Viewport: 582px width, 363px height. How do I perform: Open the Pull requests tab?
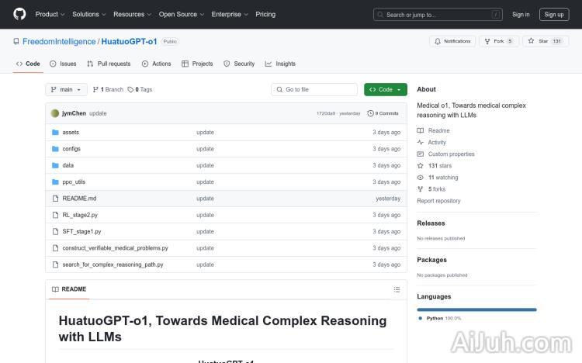pyautogui.click(x=109, y=64)
